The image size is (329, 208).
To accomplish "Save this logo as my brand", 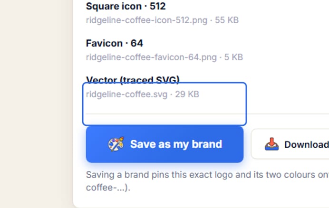I will click(x=164, y=144).
